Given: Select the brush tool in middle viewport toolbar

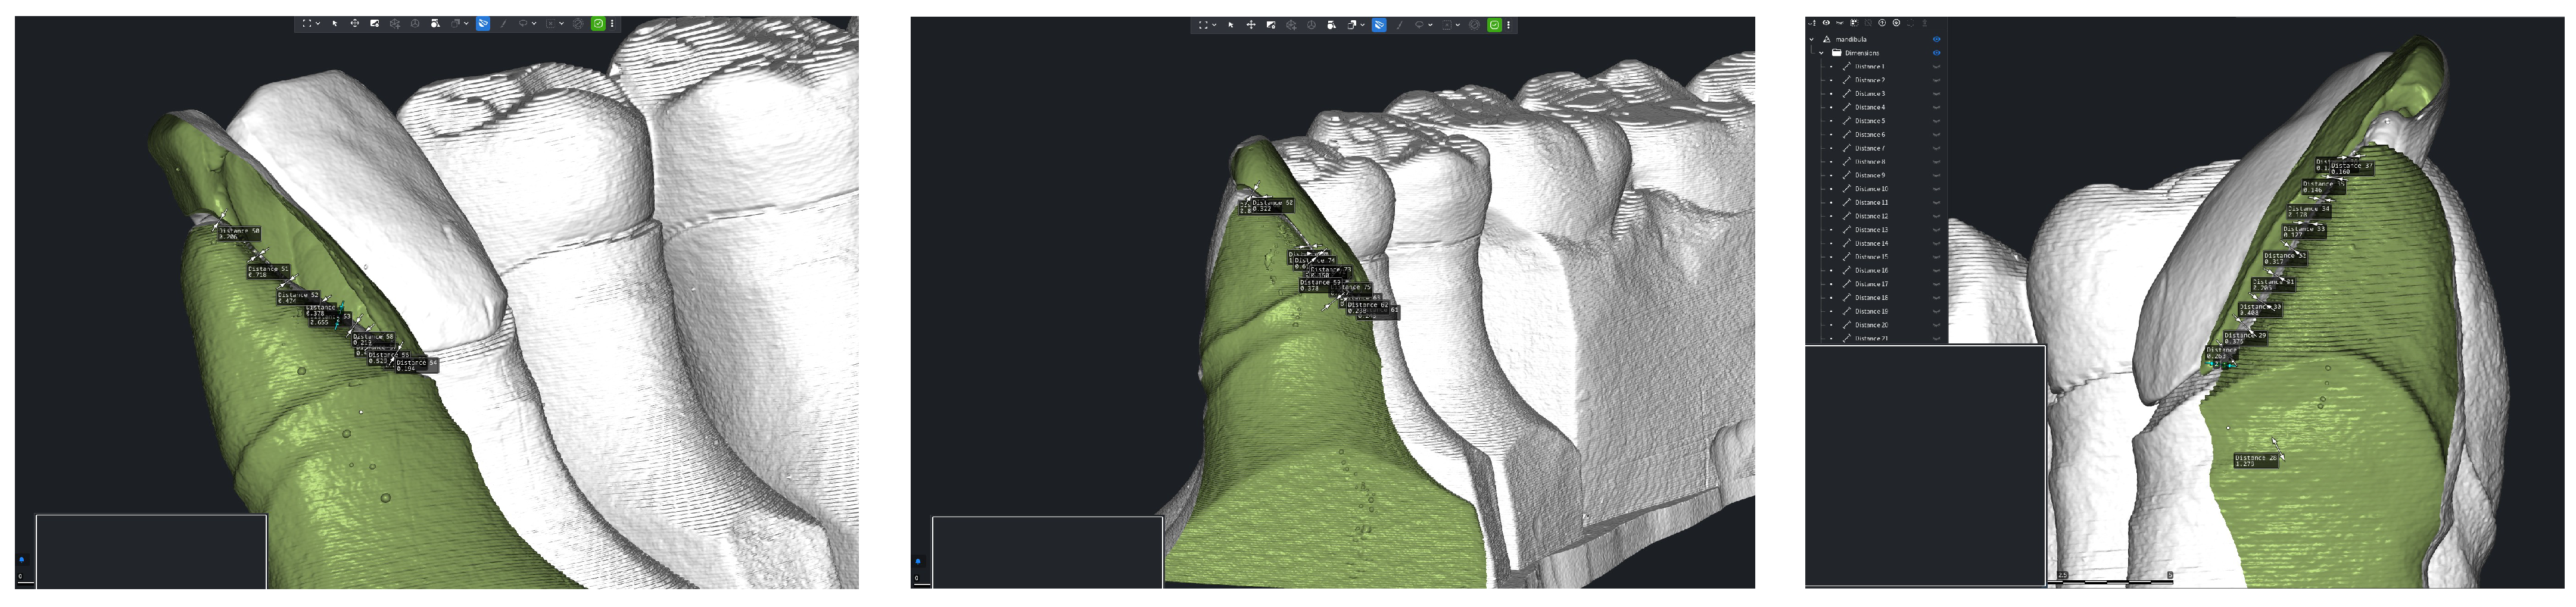Looking at the screenshot, I should 1399,25.
